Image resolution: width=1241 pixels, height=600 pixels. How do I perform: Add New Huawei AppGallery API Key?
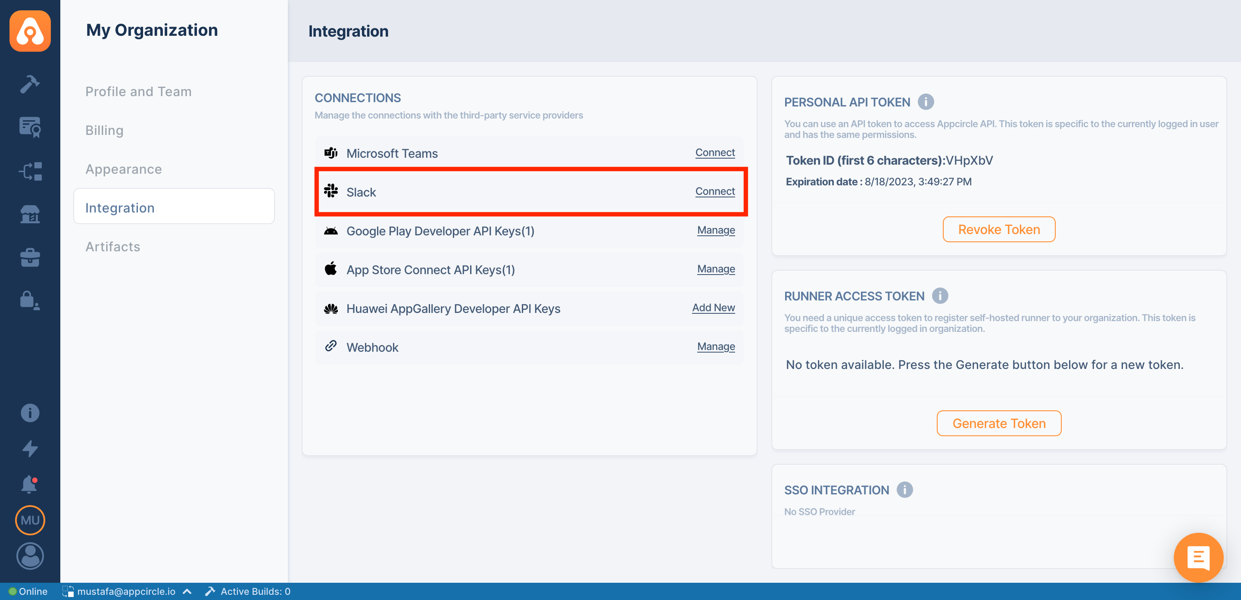coord(714,308)
